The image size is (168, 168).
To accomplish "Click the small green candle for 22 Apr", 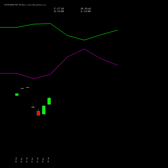I will (x=17, y=95).
